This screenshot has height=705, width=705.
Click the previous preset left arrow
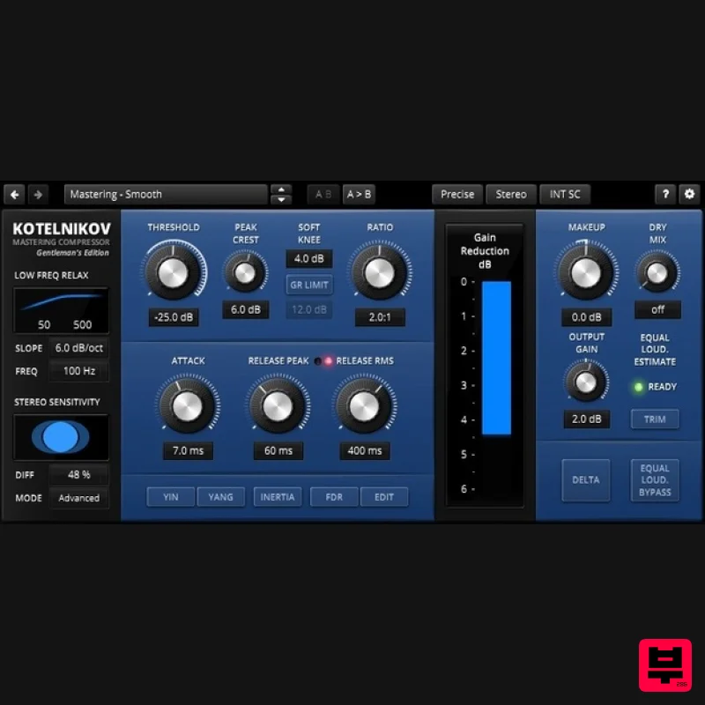point(14,195)
